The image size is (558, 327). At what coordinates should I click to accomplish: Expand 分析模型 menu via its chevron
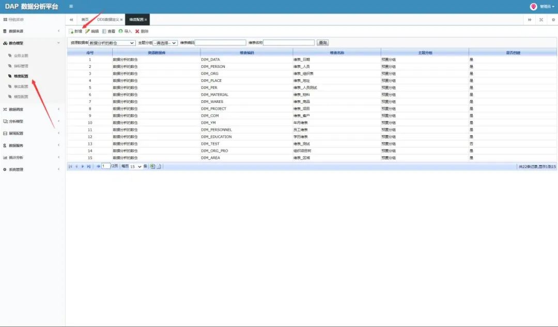click(59, 121)
